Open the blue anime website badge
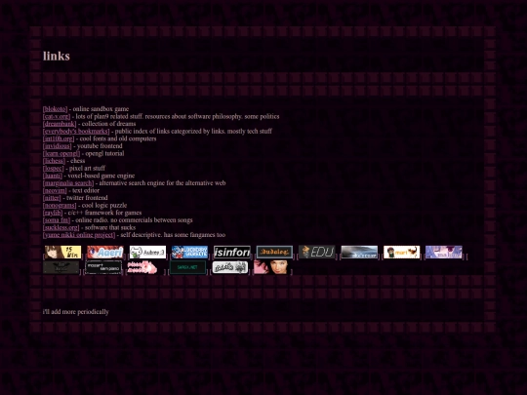 190,252
